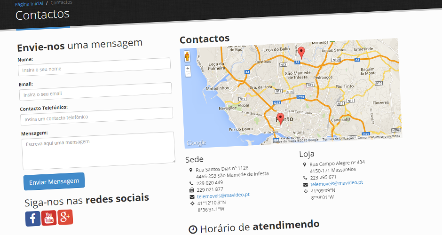Click Sede coordinate 41°12'10.3"N
This screenshot has height=235, width=442.
212,203
